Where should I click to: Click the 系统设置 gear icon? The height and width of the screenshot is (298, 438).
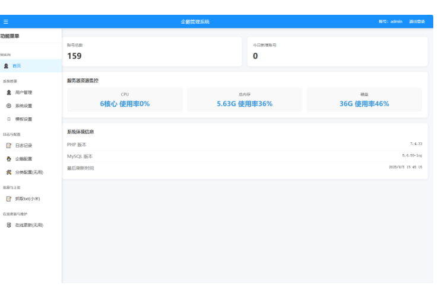(x=9, y=106)
